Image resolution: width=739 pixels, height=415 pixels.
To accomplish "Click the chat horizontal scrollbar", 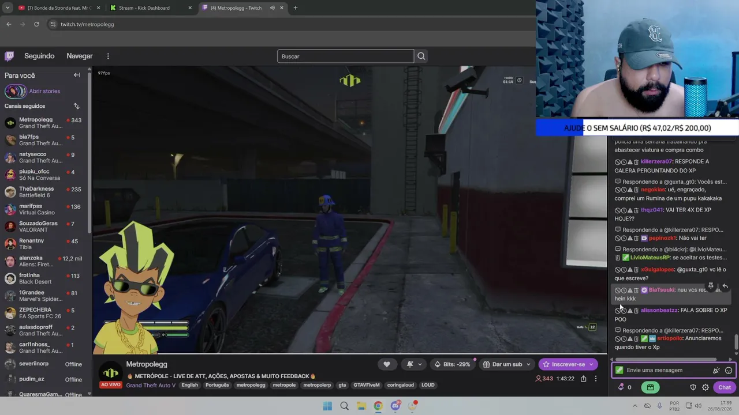I will 666,360.
